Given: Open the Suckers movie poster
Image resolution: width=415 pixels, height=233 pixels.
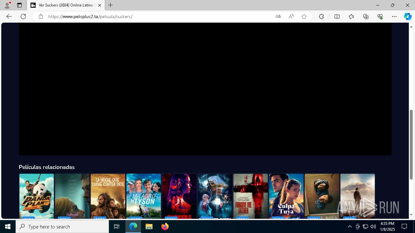Looking at the screenshot, I should (x=179, y=196).
